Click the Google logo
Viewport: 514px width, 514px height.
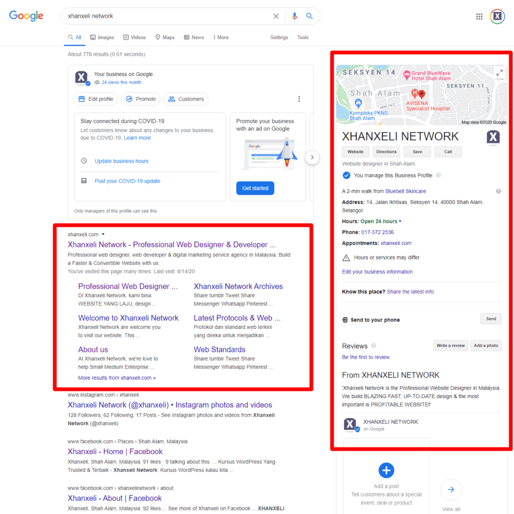(26, 16)
